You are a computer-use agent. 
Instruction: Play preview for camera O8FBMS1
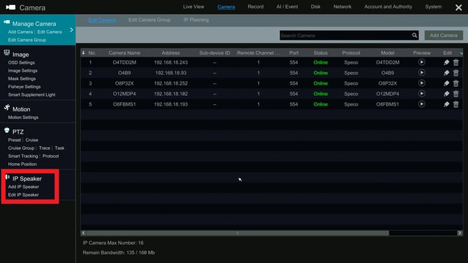[421, 104]
